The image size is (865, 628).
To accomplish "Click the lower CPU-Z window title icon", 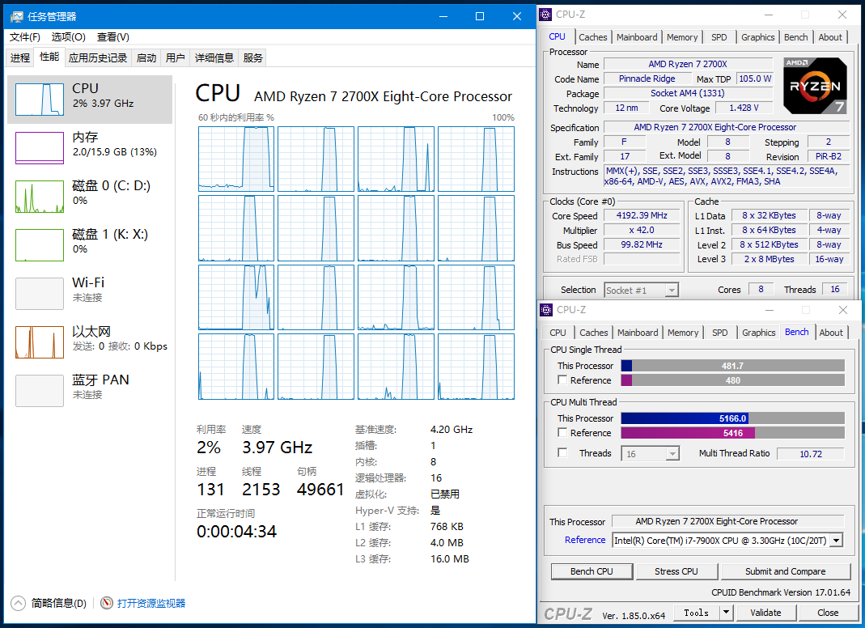I will click(546, 310).
